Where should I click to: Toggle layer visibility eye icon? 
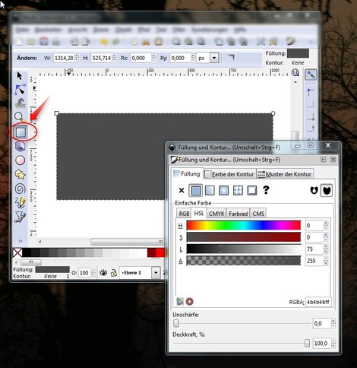pos(103,273)
